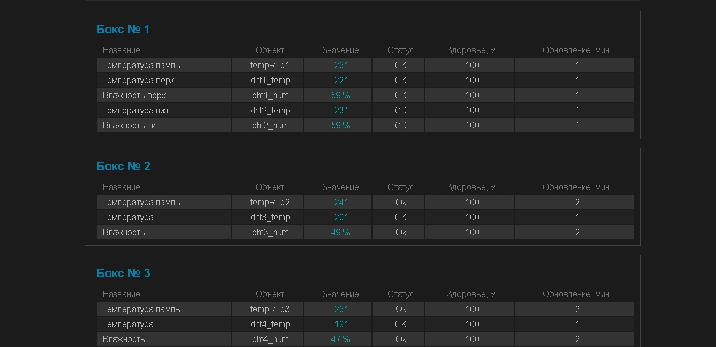Select the Температура низ row name

[x=135, y=111]
